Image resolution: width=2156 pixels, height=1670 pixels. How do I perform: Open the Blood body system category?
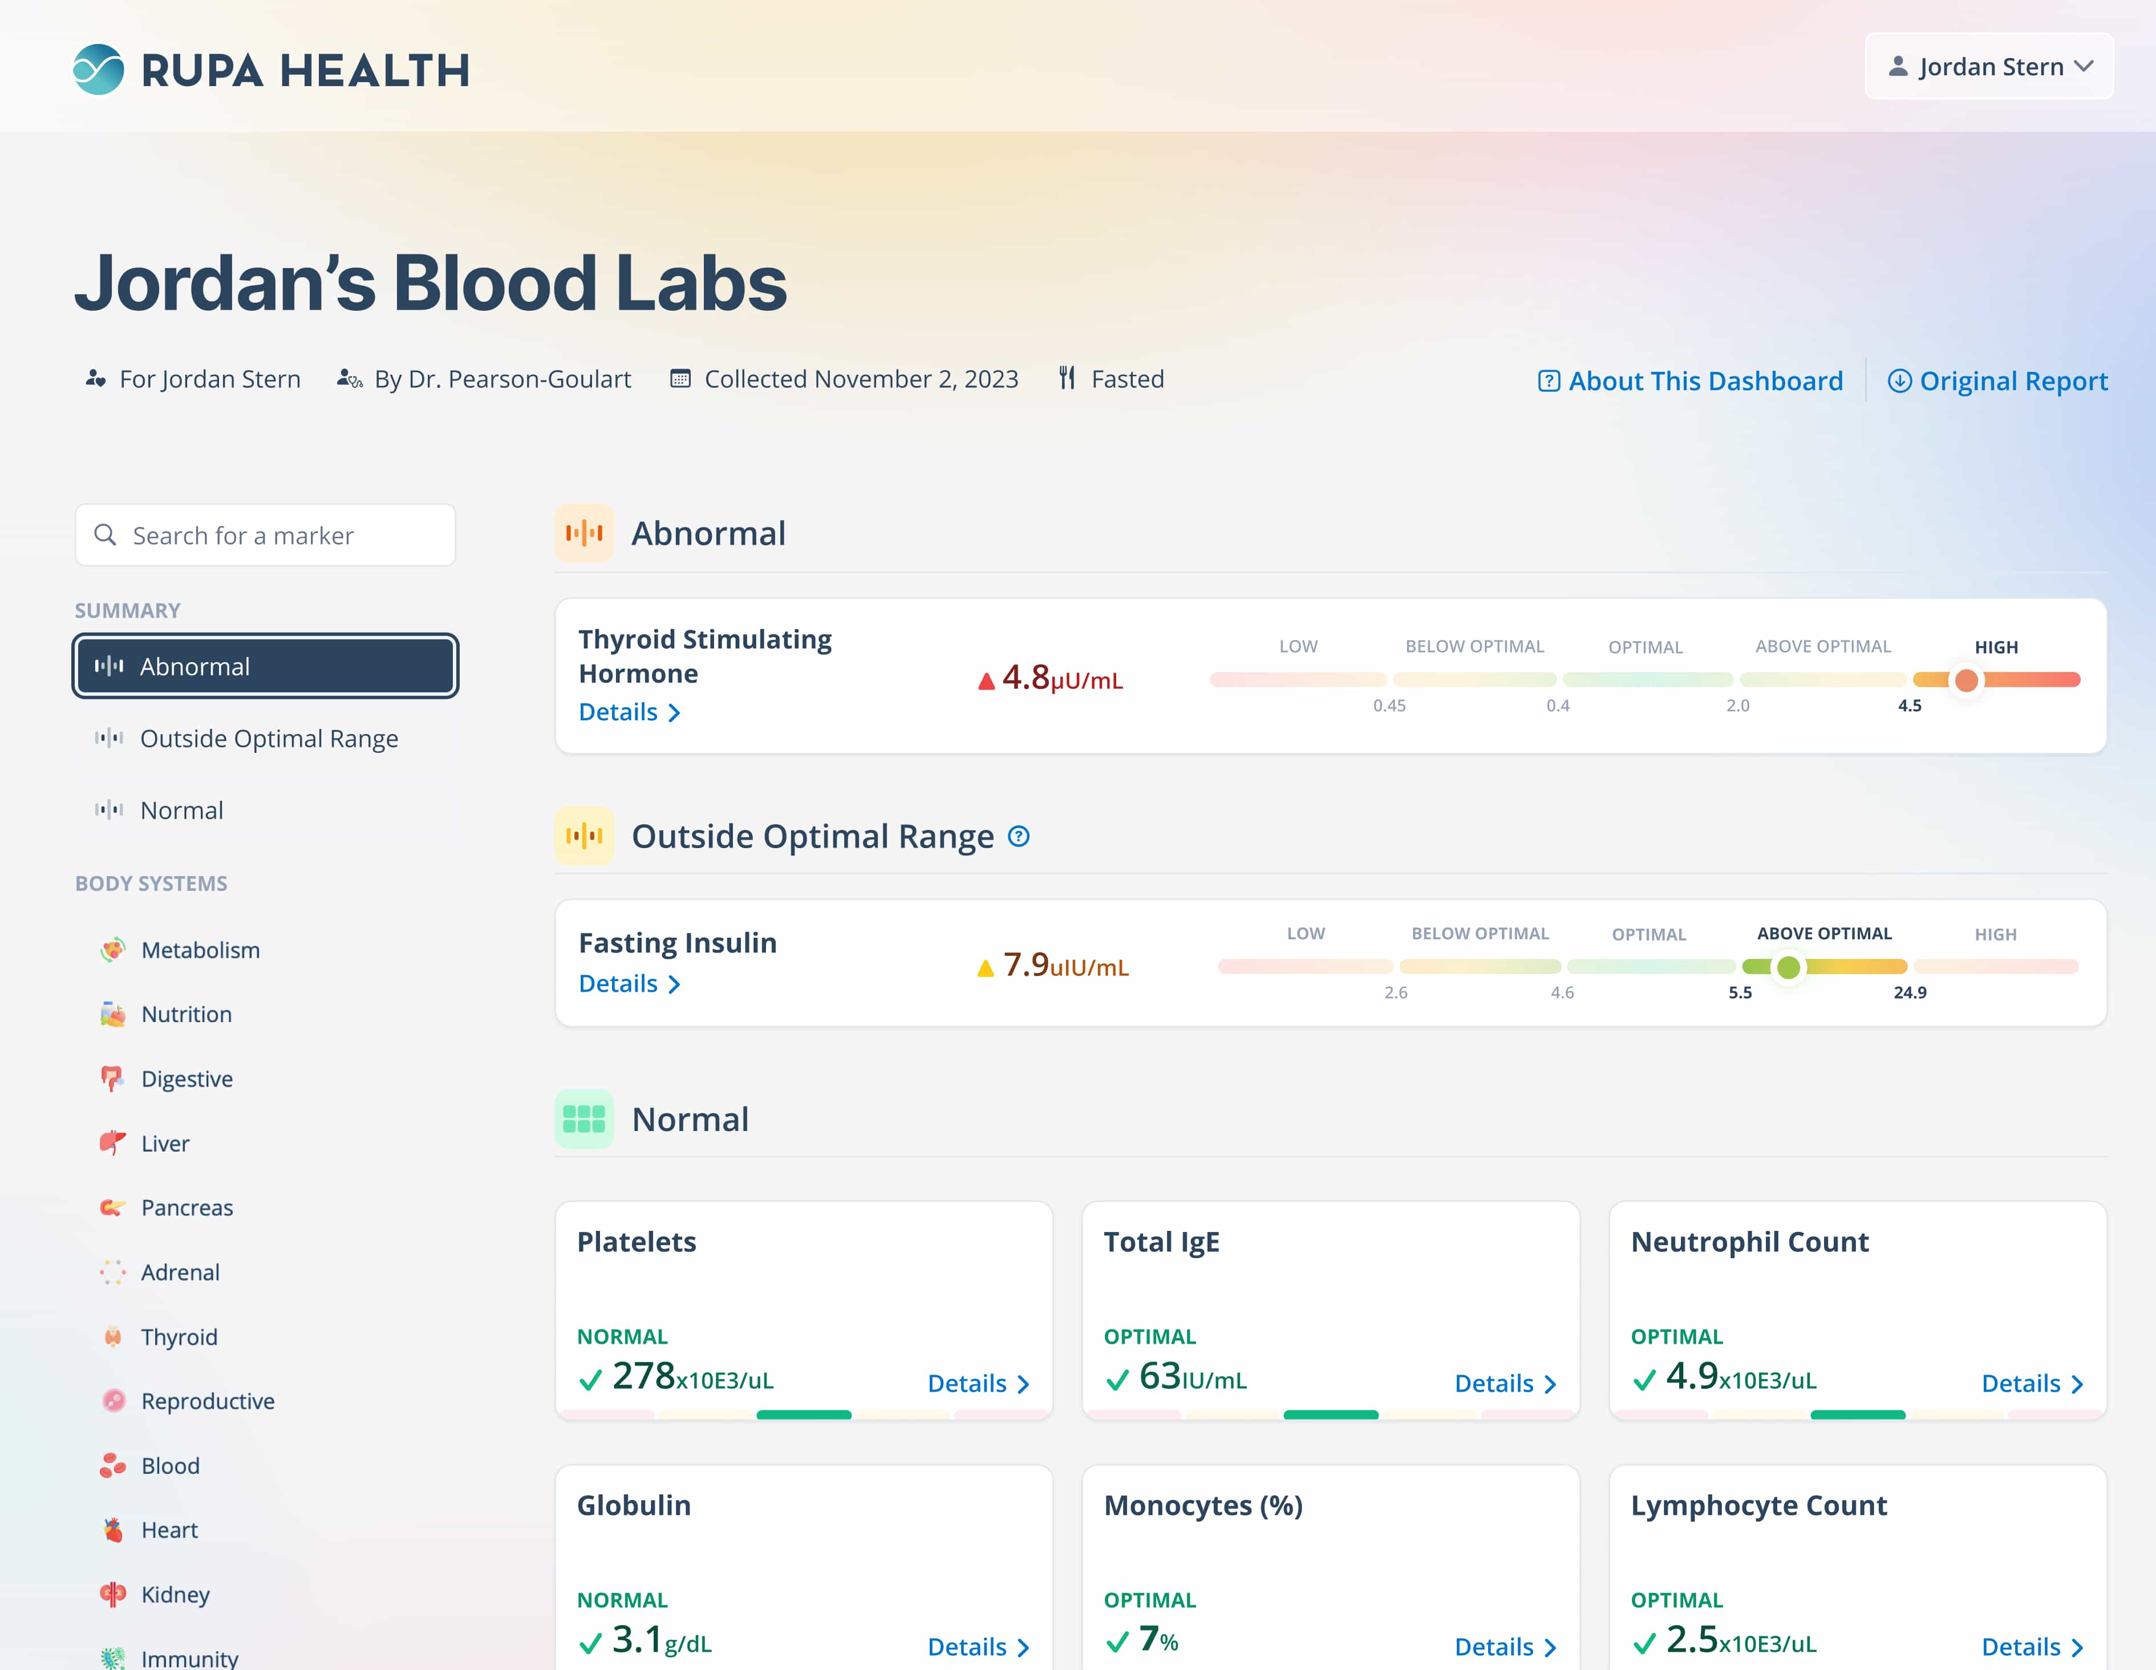pyautogui.click(x=170, y=1465)
